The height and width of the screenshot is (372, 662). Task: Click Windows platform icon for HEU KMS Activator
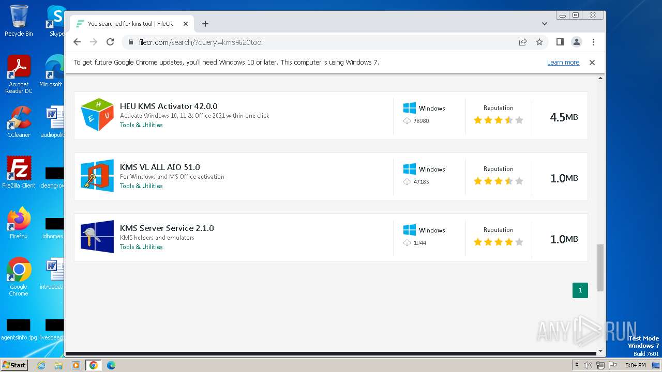(x=410, y=108)
